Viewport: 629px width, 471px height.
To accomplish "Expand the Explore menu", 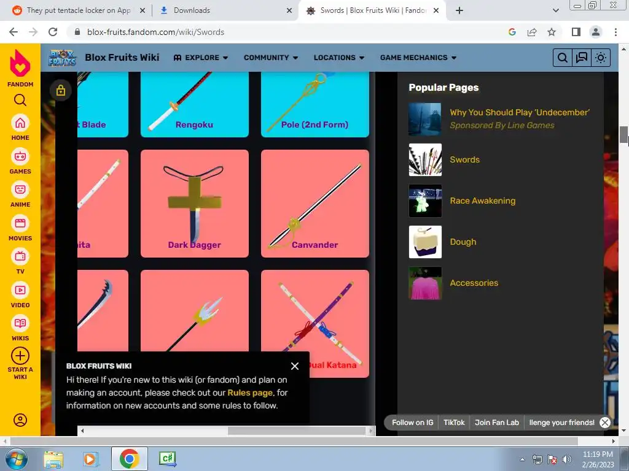I will [201, 58].
